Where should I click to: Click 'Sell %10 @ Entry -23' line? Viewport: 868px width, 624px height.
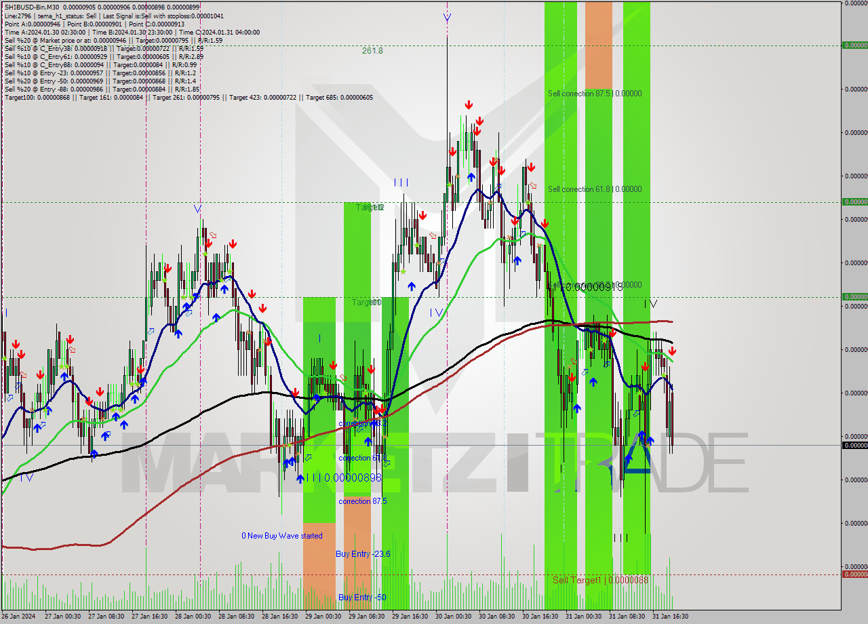[x=100, y=73]
